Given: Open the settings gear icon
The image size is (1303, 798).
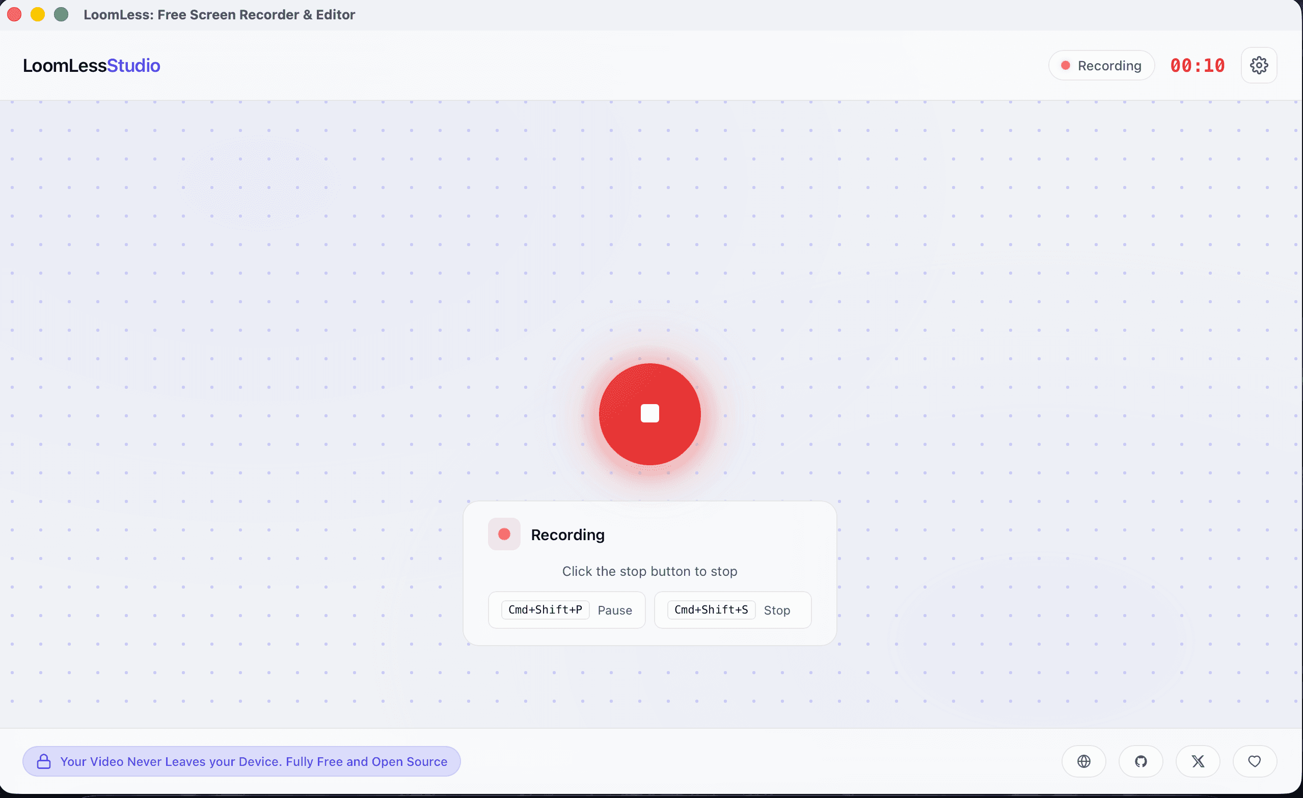Looking at the screenshot, I should pos(1259,65).
